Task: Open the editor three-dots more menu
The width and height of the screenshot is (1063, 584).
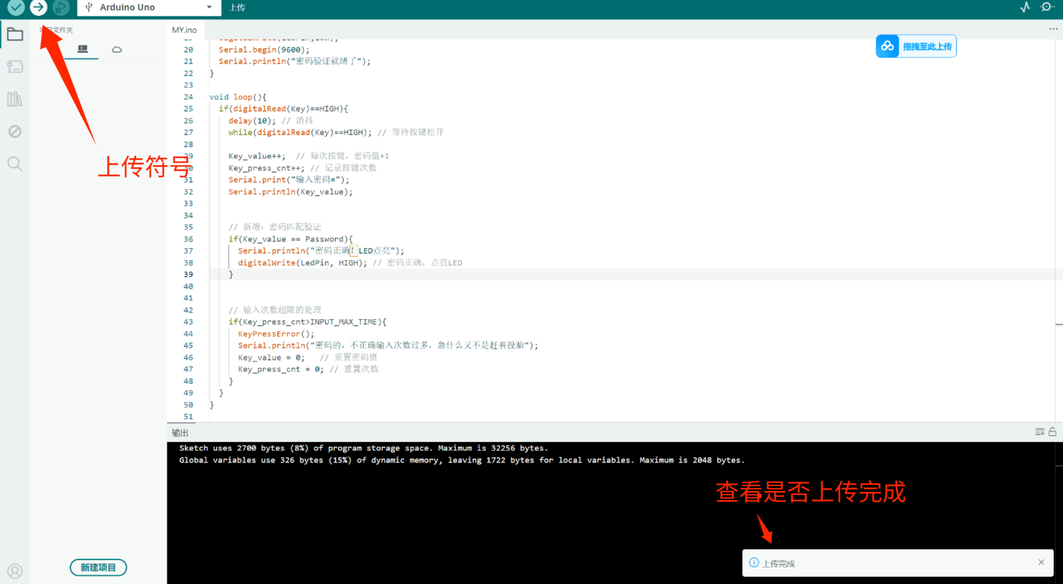Action: pos(1053,29)
